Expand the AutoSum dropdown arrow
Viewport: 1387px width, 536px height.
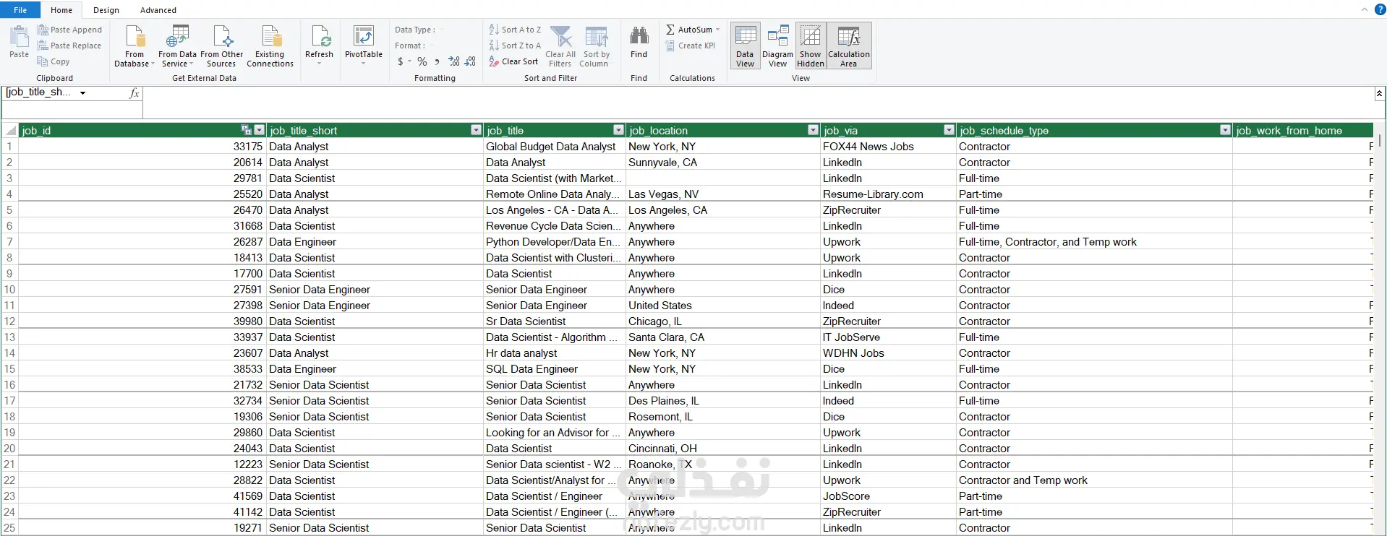717,30
